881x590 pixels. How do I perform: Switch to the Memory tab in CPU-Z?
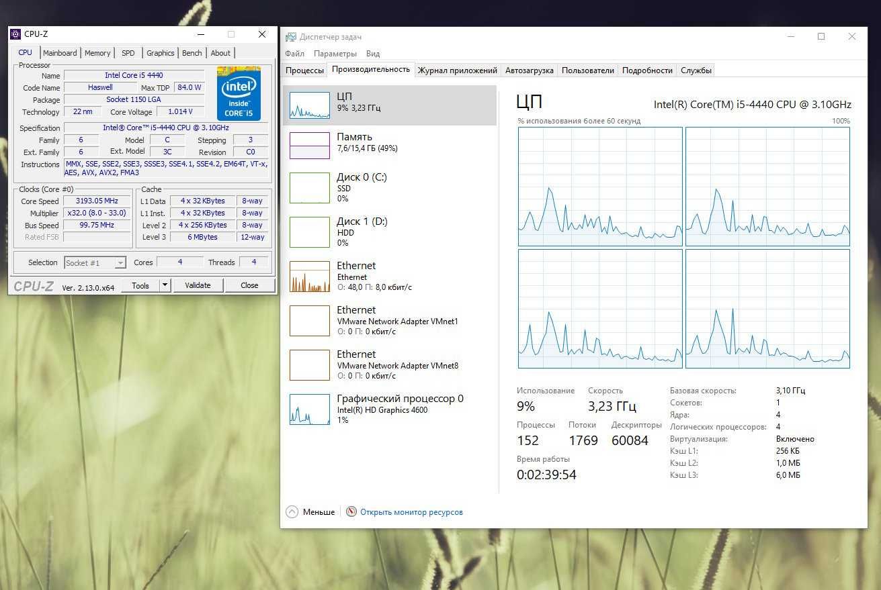(x=97, y=53)
